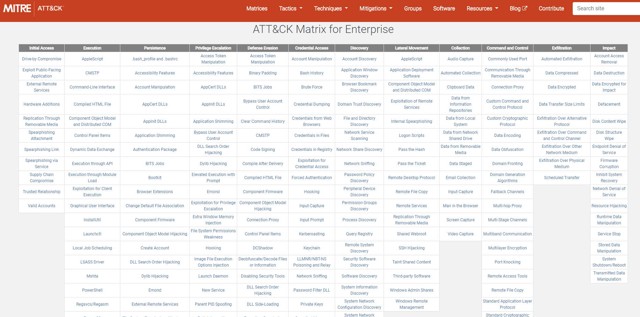Open Browser Extensions technique

[x=155, y=192]
